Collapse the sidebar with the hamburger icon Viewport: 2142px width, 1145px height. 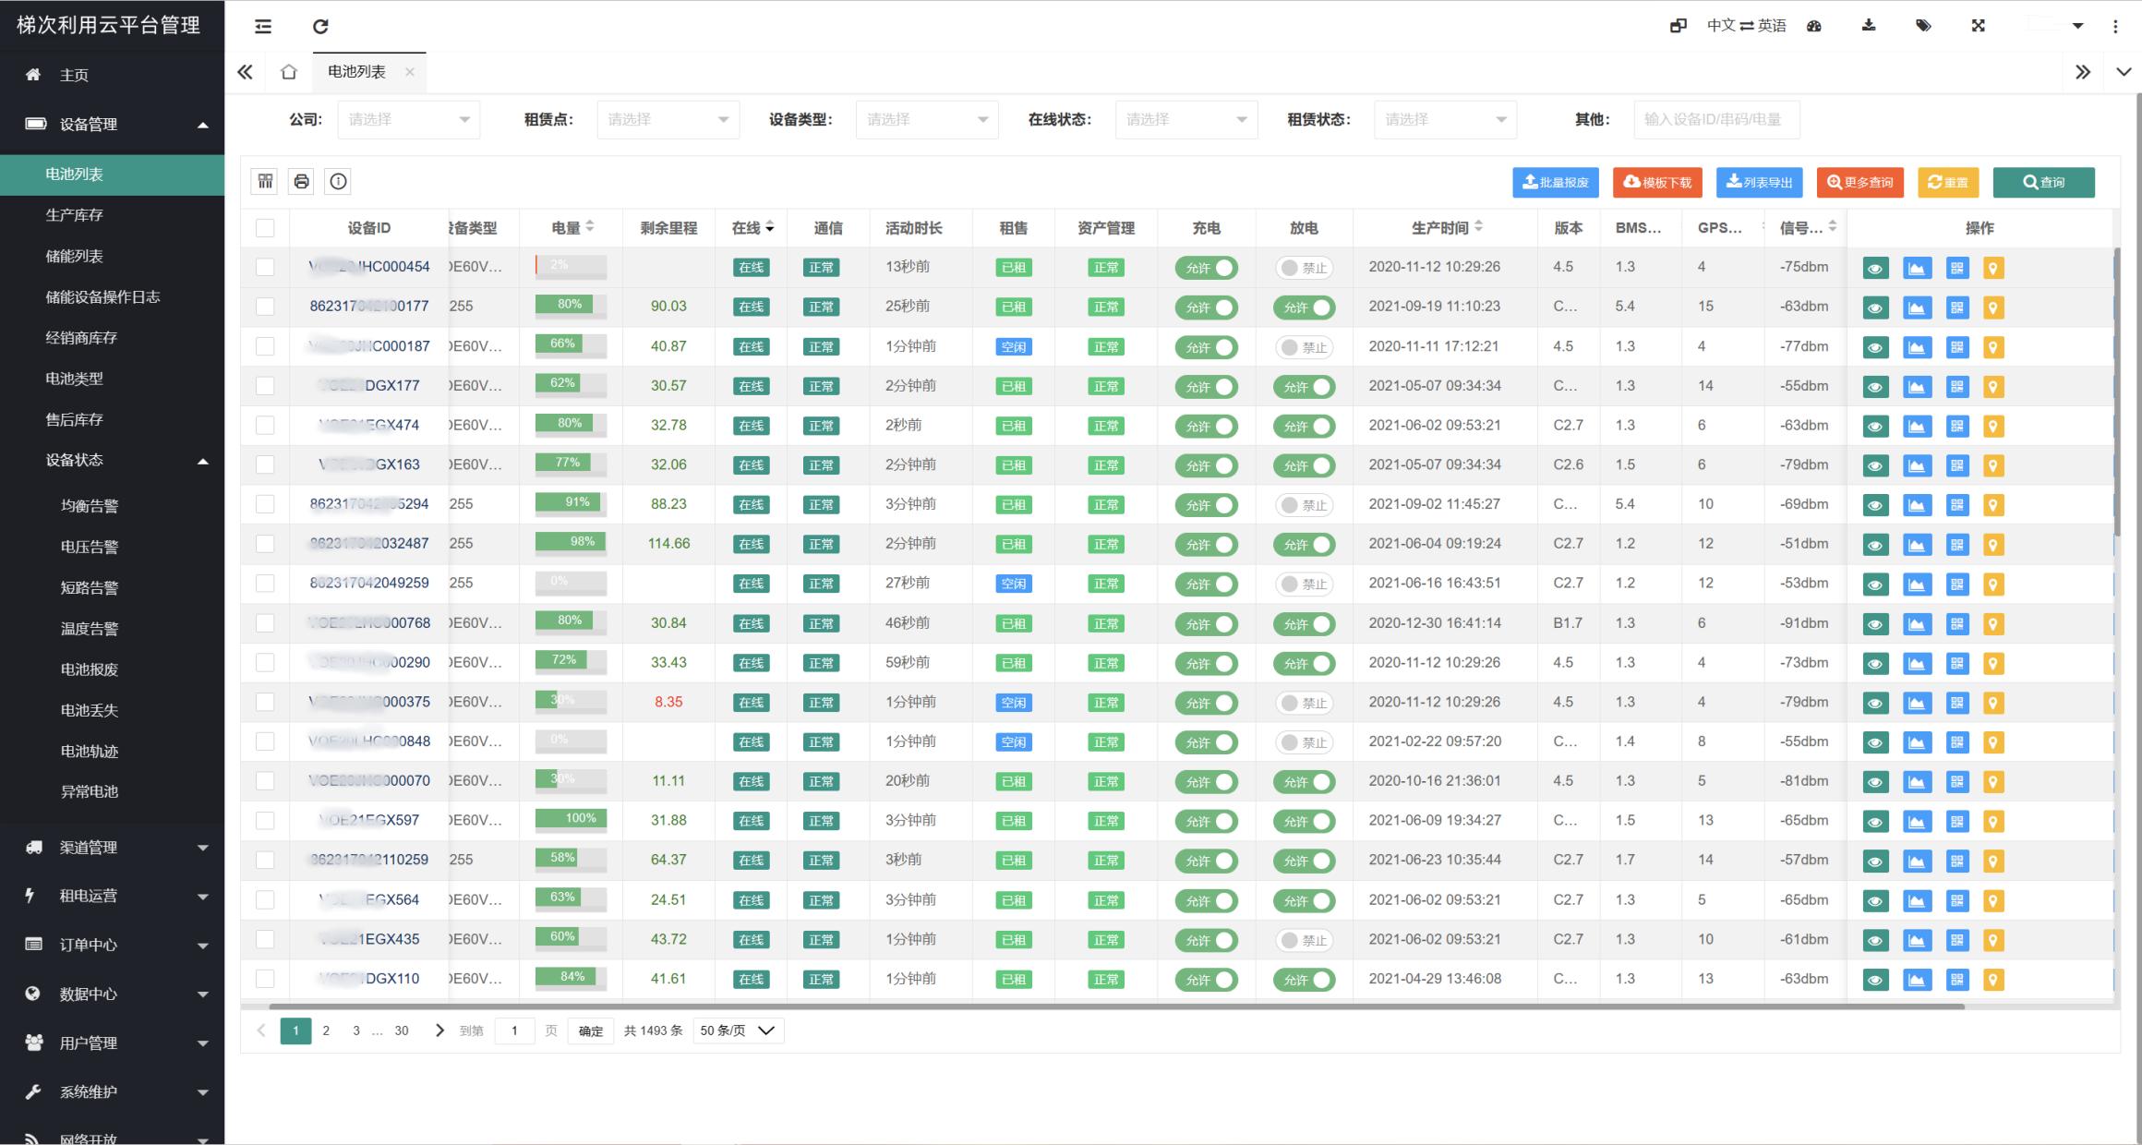[x=263, y=27]
